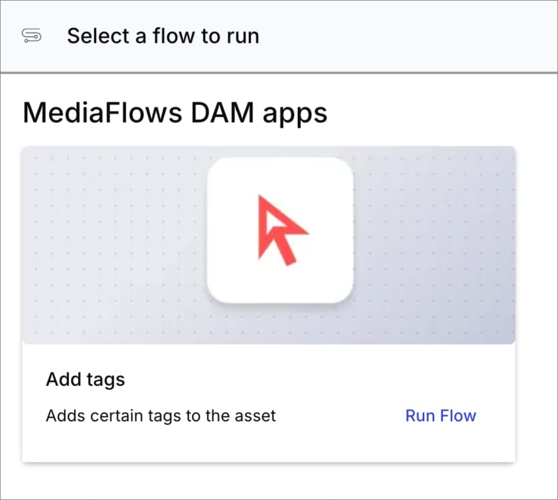Select the dotted banner image of the card
Image resolution: width=558 pixels, height=500 pixels.
(x=105, y=244)
